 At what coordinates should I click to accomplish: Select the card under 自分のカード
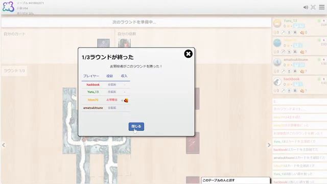(x=103, y=43)
